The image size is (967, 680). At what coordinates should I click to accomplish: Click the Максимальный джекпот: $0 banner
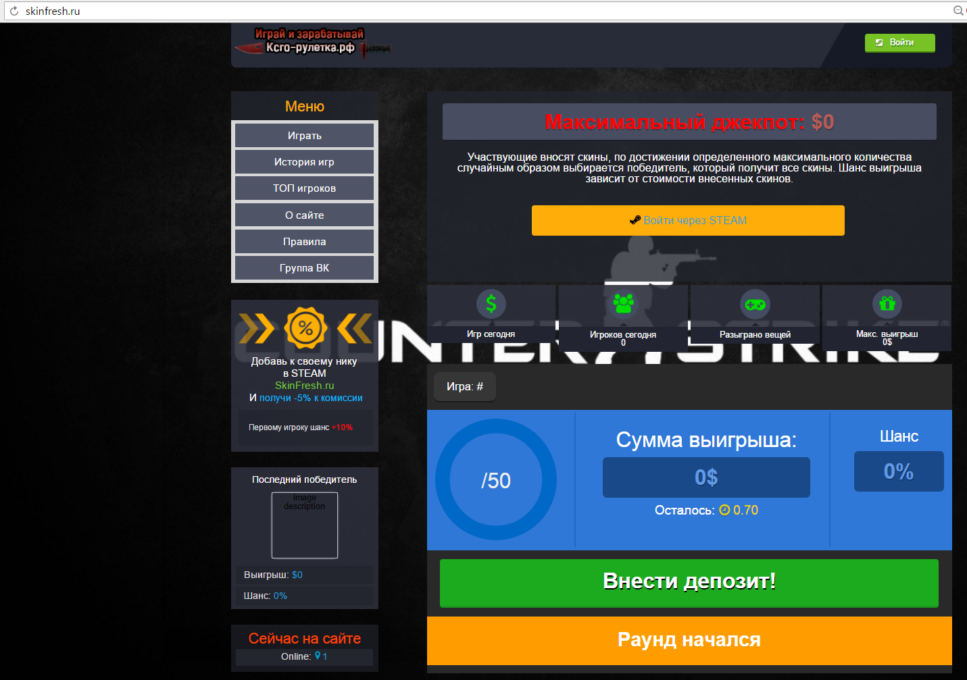pyautogui.click(x=689, y=122)
